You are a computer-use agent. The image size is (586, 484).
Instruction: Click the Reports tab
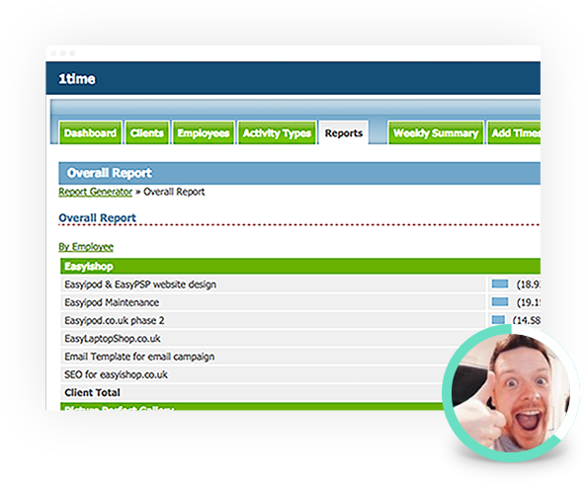point(344,133)
